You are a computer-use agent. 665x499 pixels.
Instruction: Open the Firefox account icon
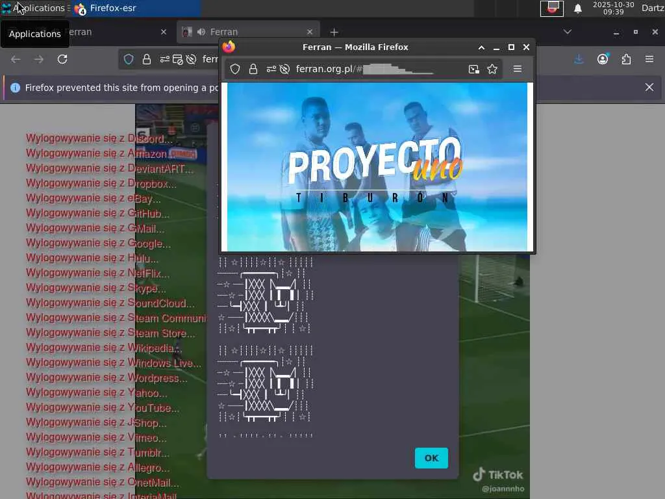pos(603,59)
